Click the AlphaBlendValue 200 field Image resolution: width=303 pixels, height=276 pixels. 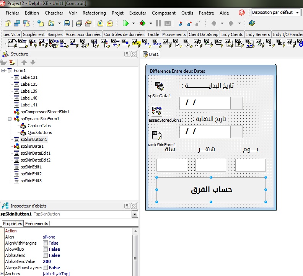87,261
